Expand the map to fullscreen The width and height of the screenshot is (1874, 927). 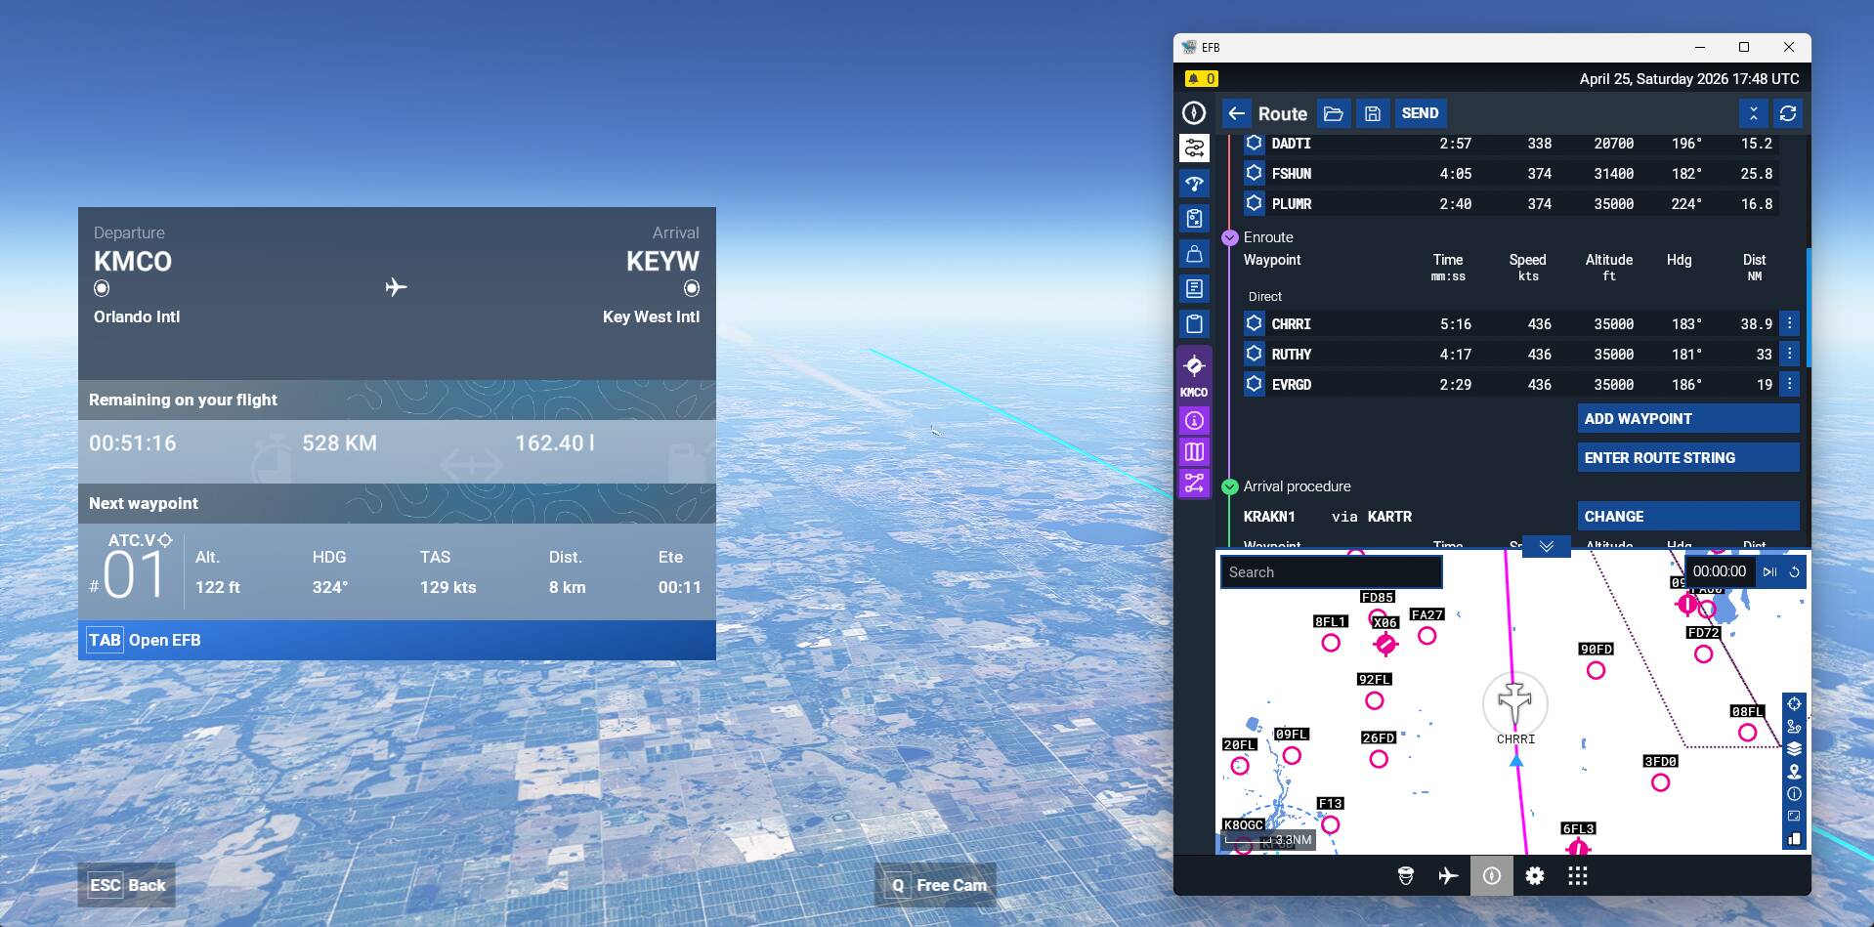pos(1794,817)
